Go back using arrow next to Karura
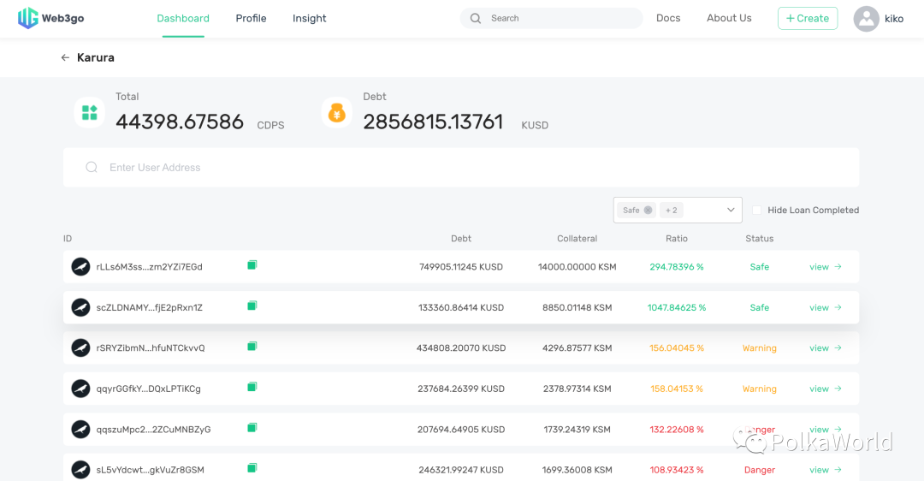The image size is (924, 481). coord(65,57)
